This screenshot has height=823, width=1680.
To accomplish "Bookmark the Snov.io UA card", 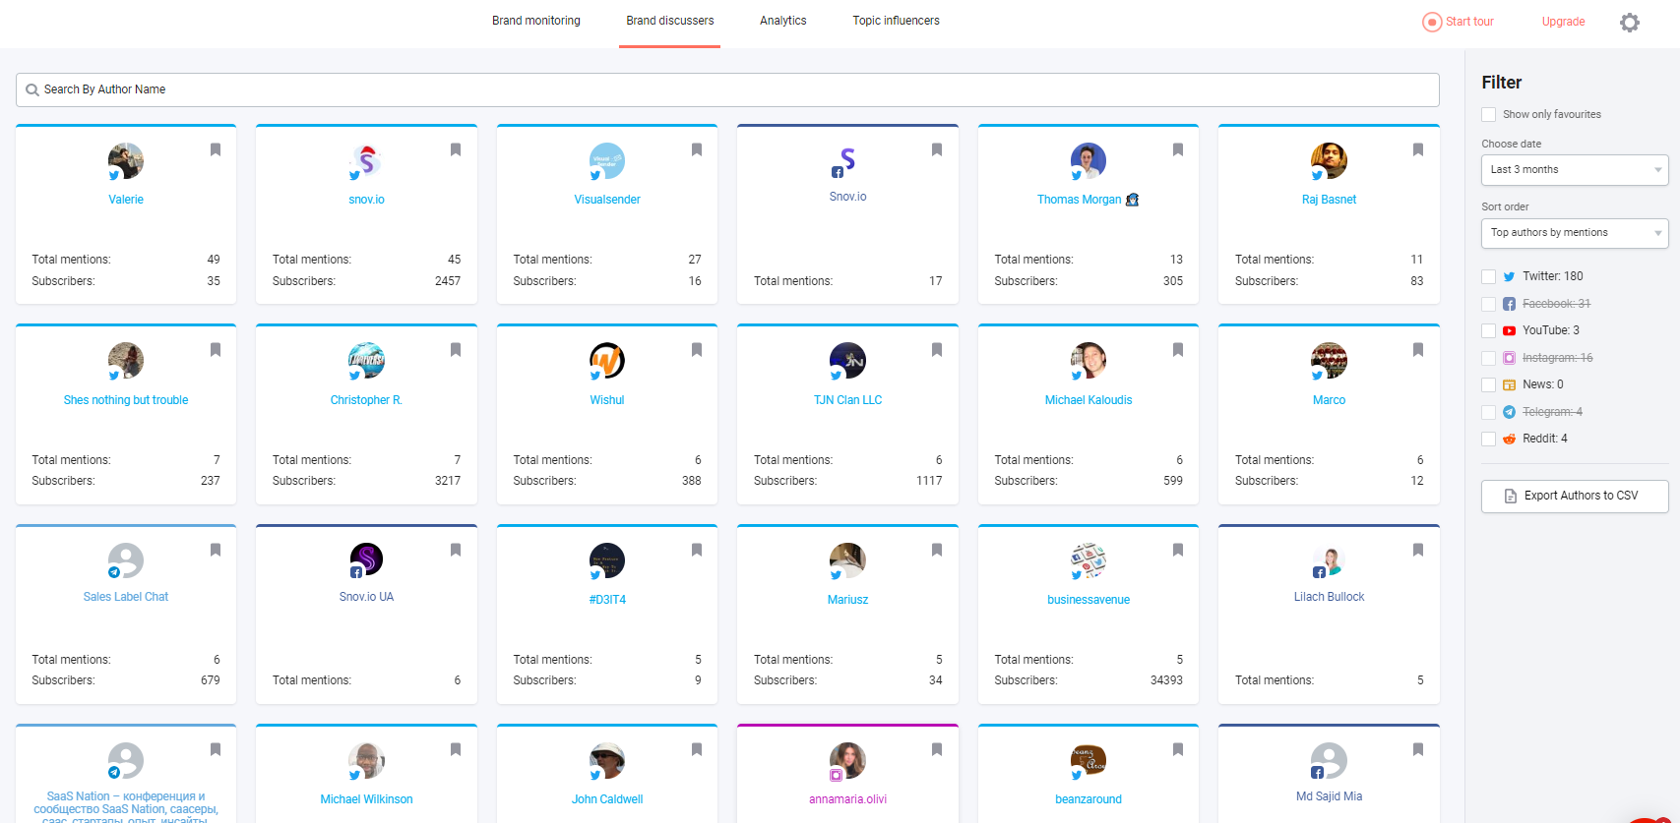I will [x=456, y=550].
